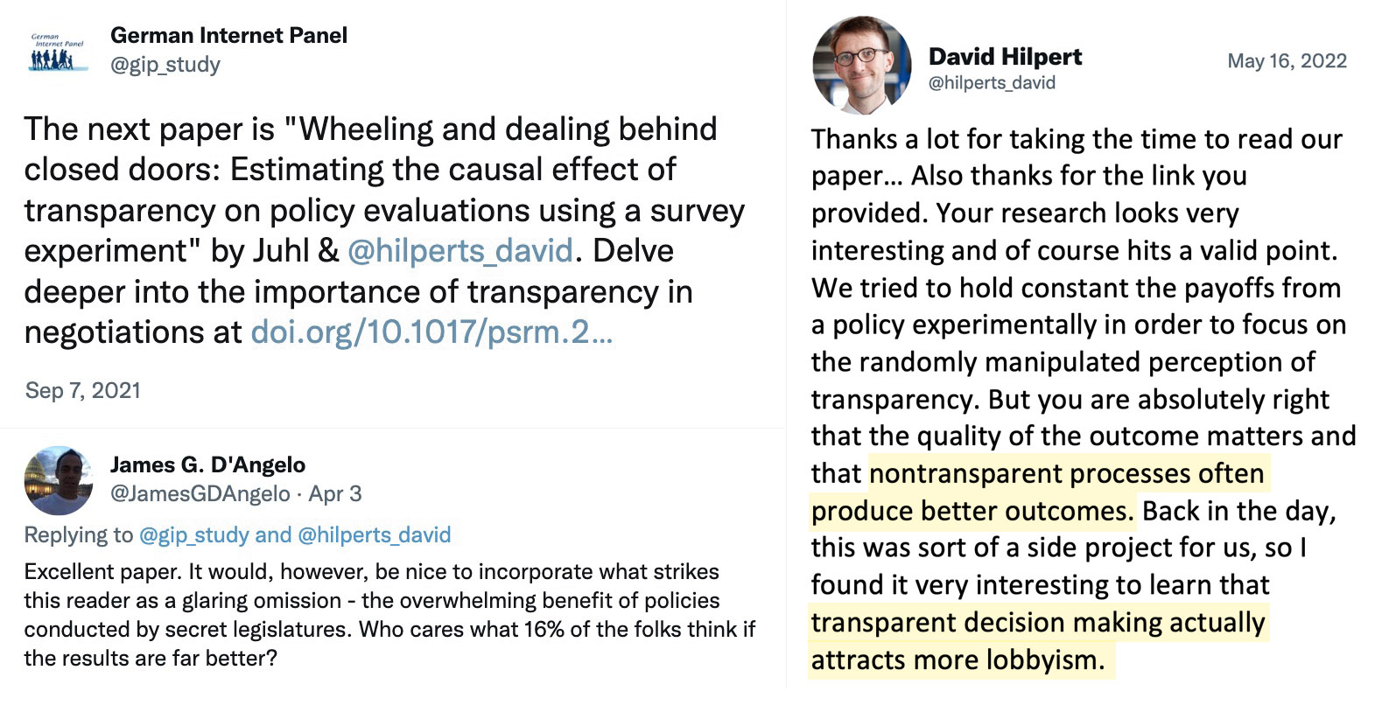Viewport: 1396px width, 705px height.
Task: Open the Sep 7, 2021 tweet timestamp
Action: pos(83,390)
